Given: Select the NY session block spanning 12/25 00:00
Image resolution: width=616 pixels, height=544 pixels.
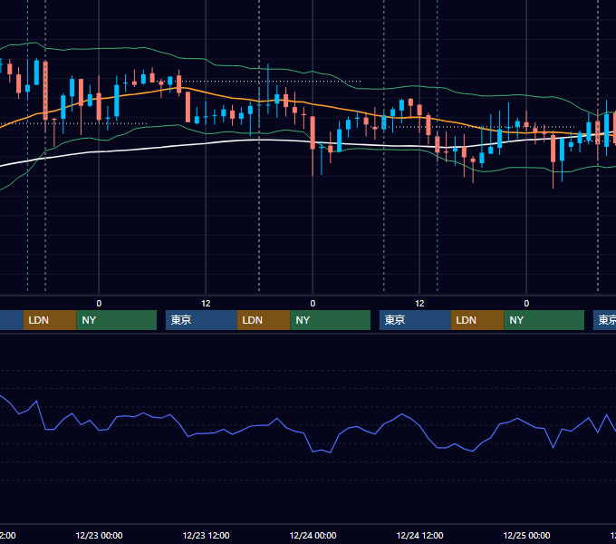Looking at the screenshot, I should [544, 320].
